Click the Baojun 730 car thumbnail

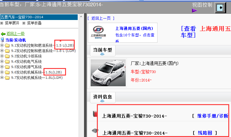[108, 73]
